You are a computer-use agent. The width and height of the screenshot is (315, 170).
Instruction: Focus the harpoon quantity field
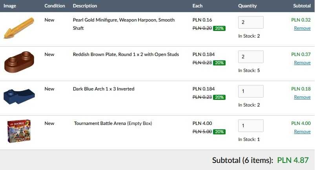[251, 22]
